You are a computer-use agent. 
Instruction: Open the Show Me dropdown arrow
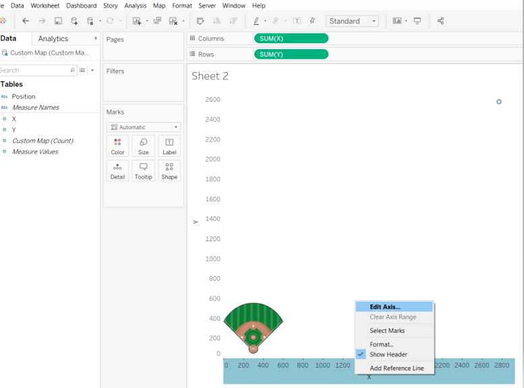[x=406, y=21]
